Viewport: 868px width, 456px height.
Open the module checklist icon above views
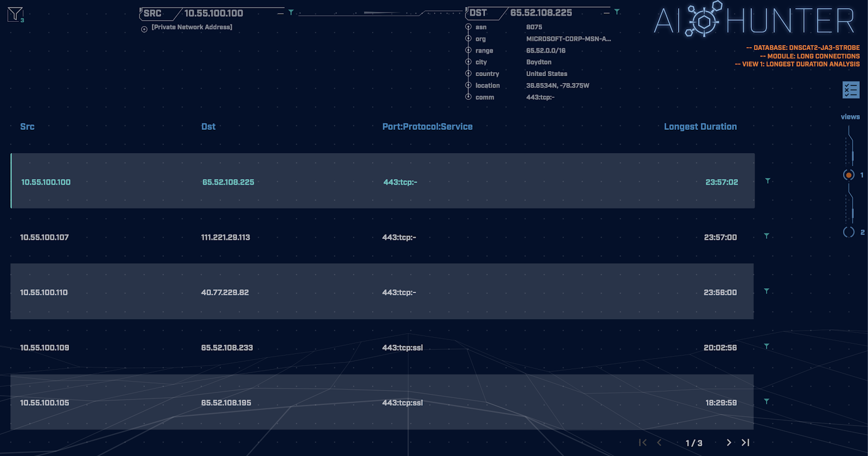tap(851, 90)
